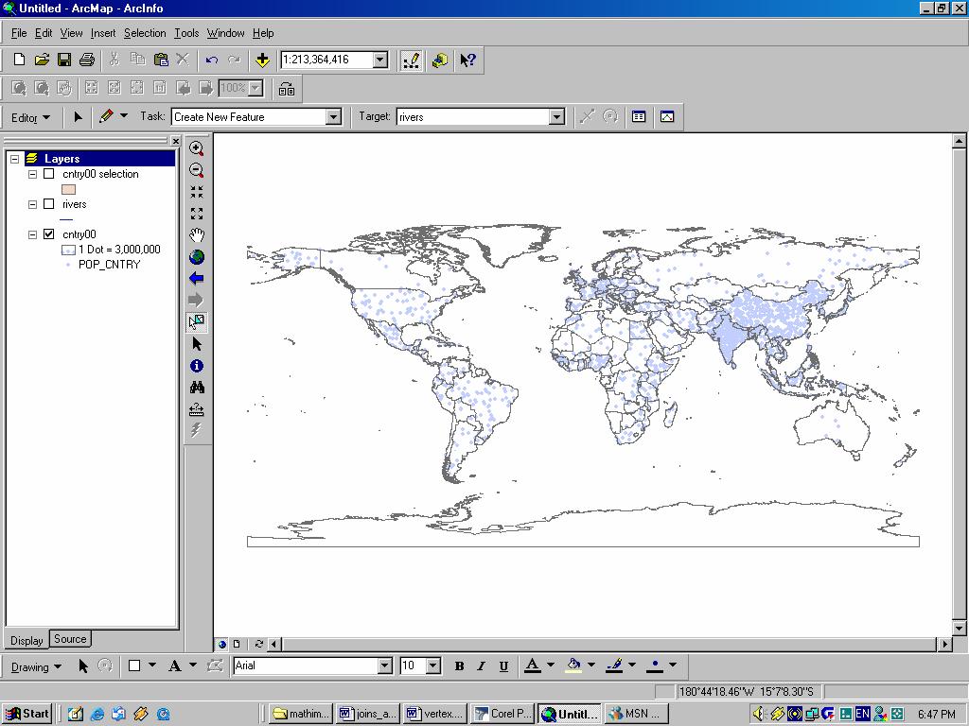Launch ArcCatalog from the toolbar
Image resolution: width=969 pixels, height=726 pixels.
[x=440, y=60]
